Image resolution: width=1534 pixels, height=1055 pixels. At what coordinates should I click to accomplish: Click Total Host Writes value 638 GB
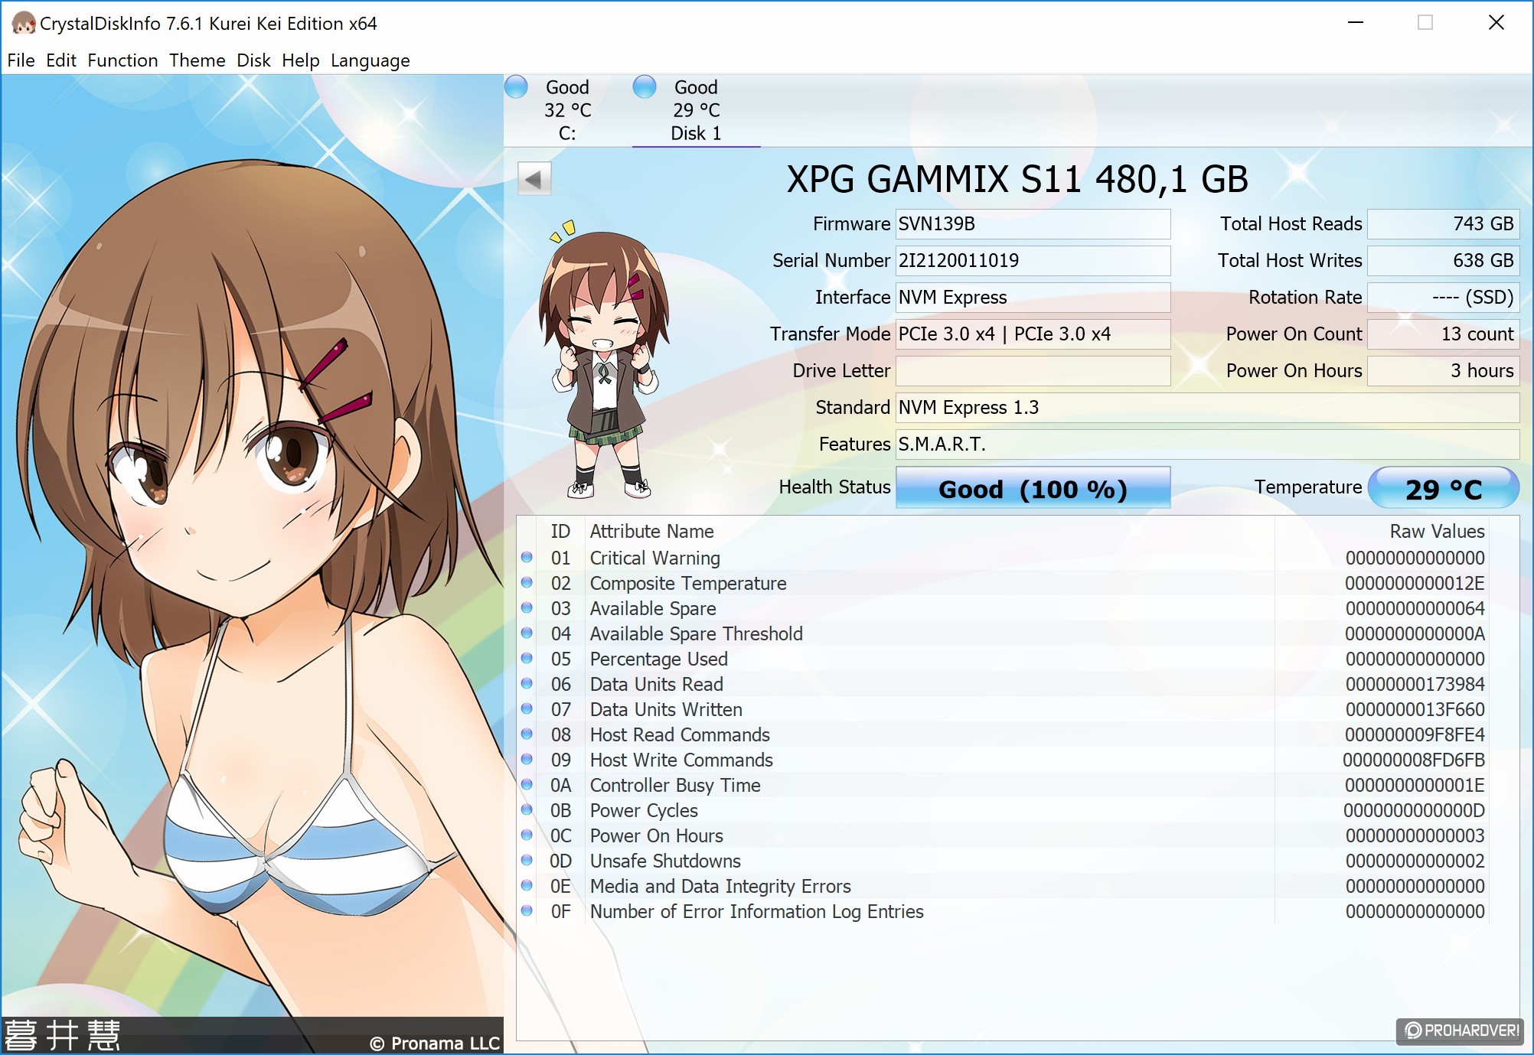click(x=1443, y=261)
